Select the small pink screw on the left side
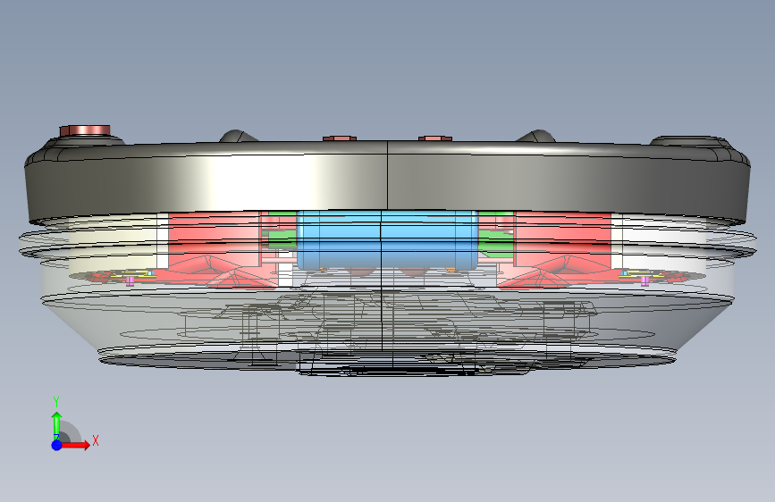The width and height of the screenshot is (775, 502). [131, 281]
